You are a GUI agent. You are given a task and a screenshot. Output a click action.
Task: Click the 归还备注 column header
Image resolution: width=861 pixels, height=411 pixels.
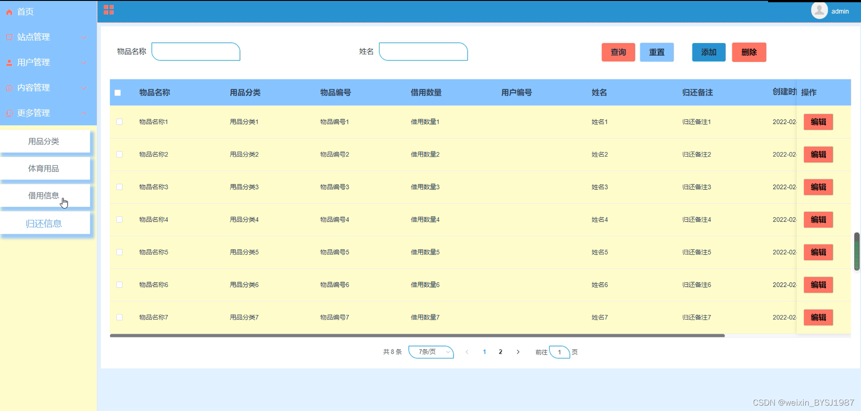coord(698,92)
